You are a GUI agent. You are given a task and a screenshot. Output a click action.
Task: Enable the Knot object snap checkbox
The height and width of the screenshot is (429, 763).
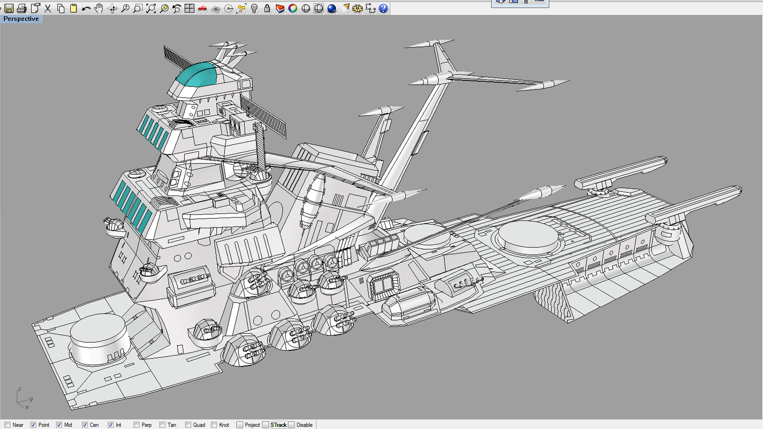point(214,425)
